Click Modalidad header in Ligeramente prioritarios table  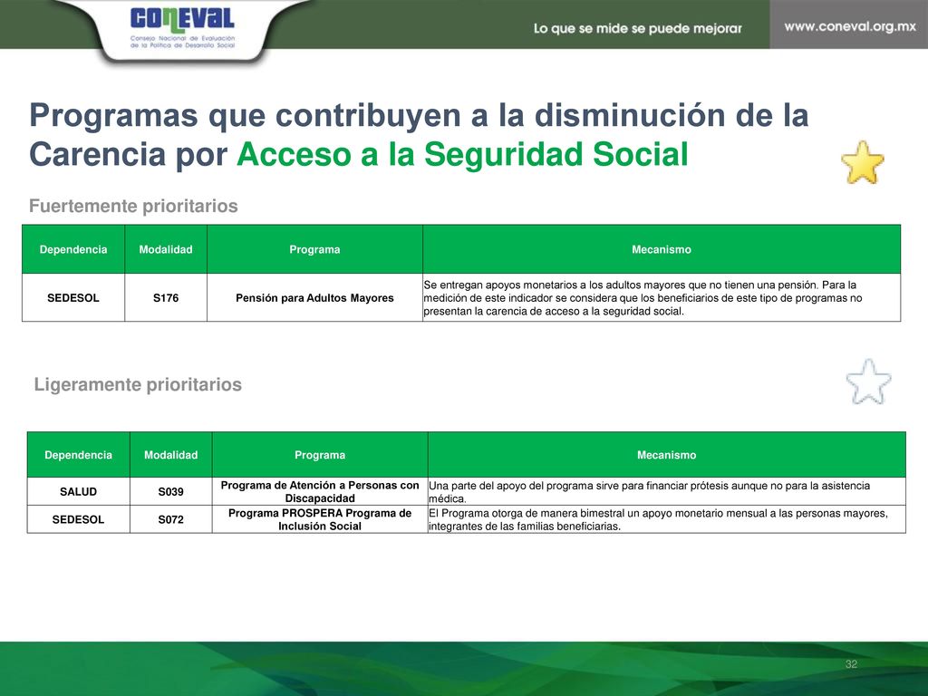coord(171,455)
